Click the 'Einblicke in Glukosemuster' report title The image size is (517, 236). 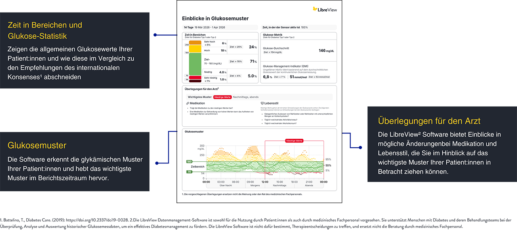tap(215, 19)
